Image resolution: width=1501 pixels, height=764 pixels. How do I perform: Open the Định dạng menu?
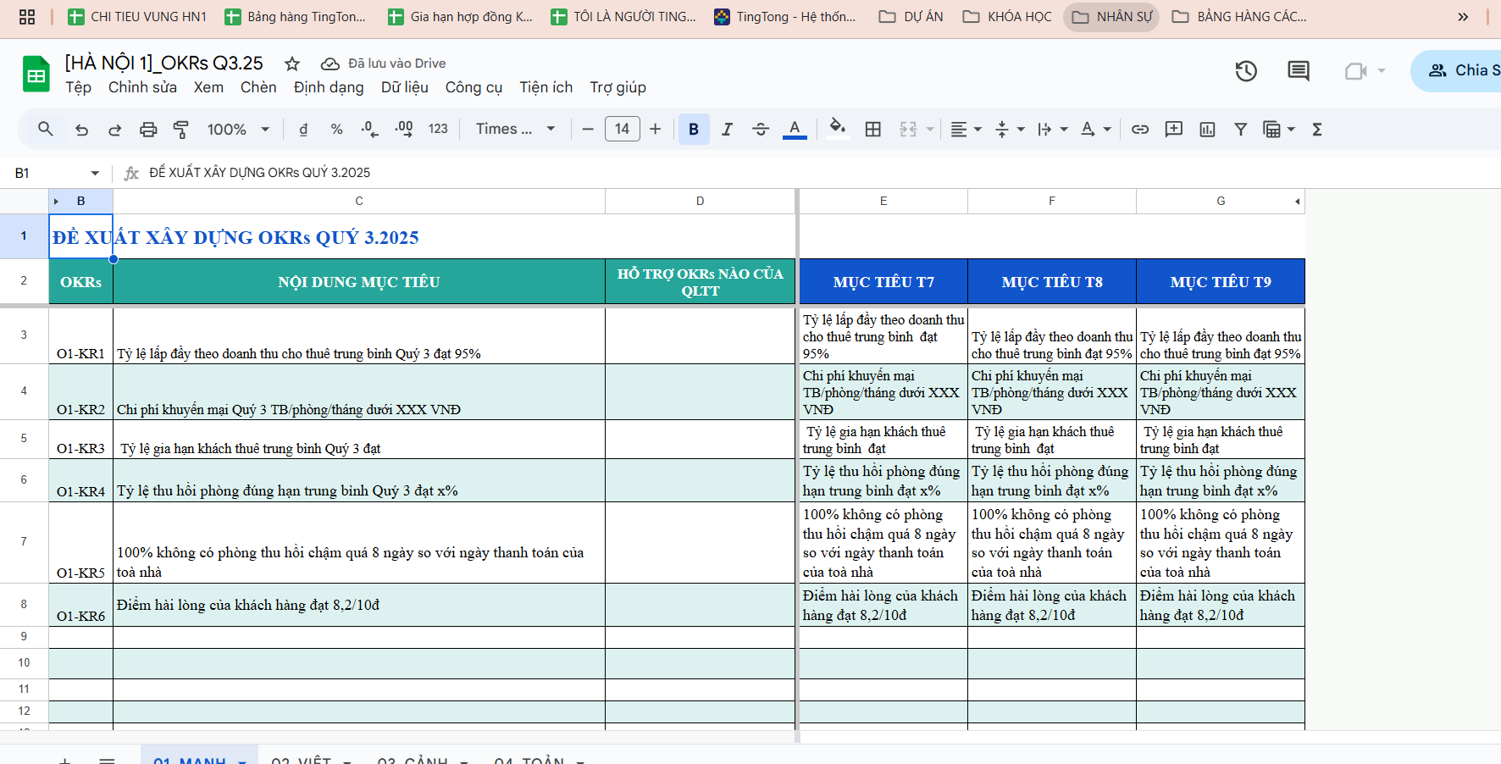(x=329, y=87)
